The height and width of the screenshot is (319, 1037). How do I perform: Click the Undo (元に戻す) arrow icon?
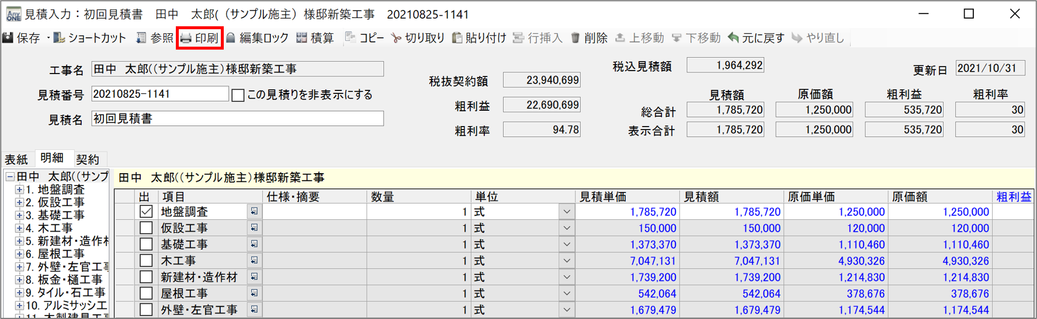click(x=734, y=38)
